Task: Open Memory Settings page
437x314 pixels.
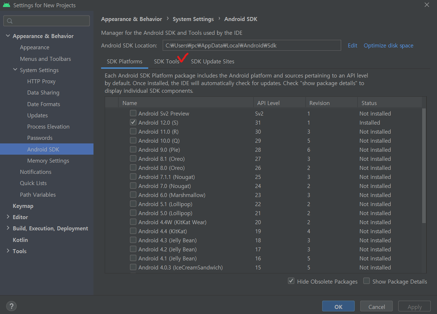Action: [48, 160]
